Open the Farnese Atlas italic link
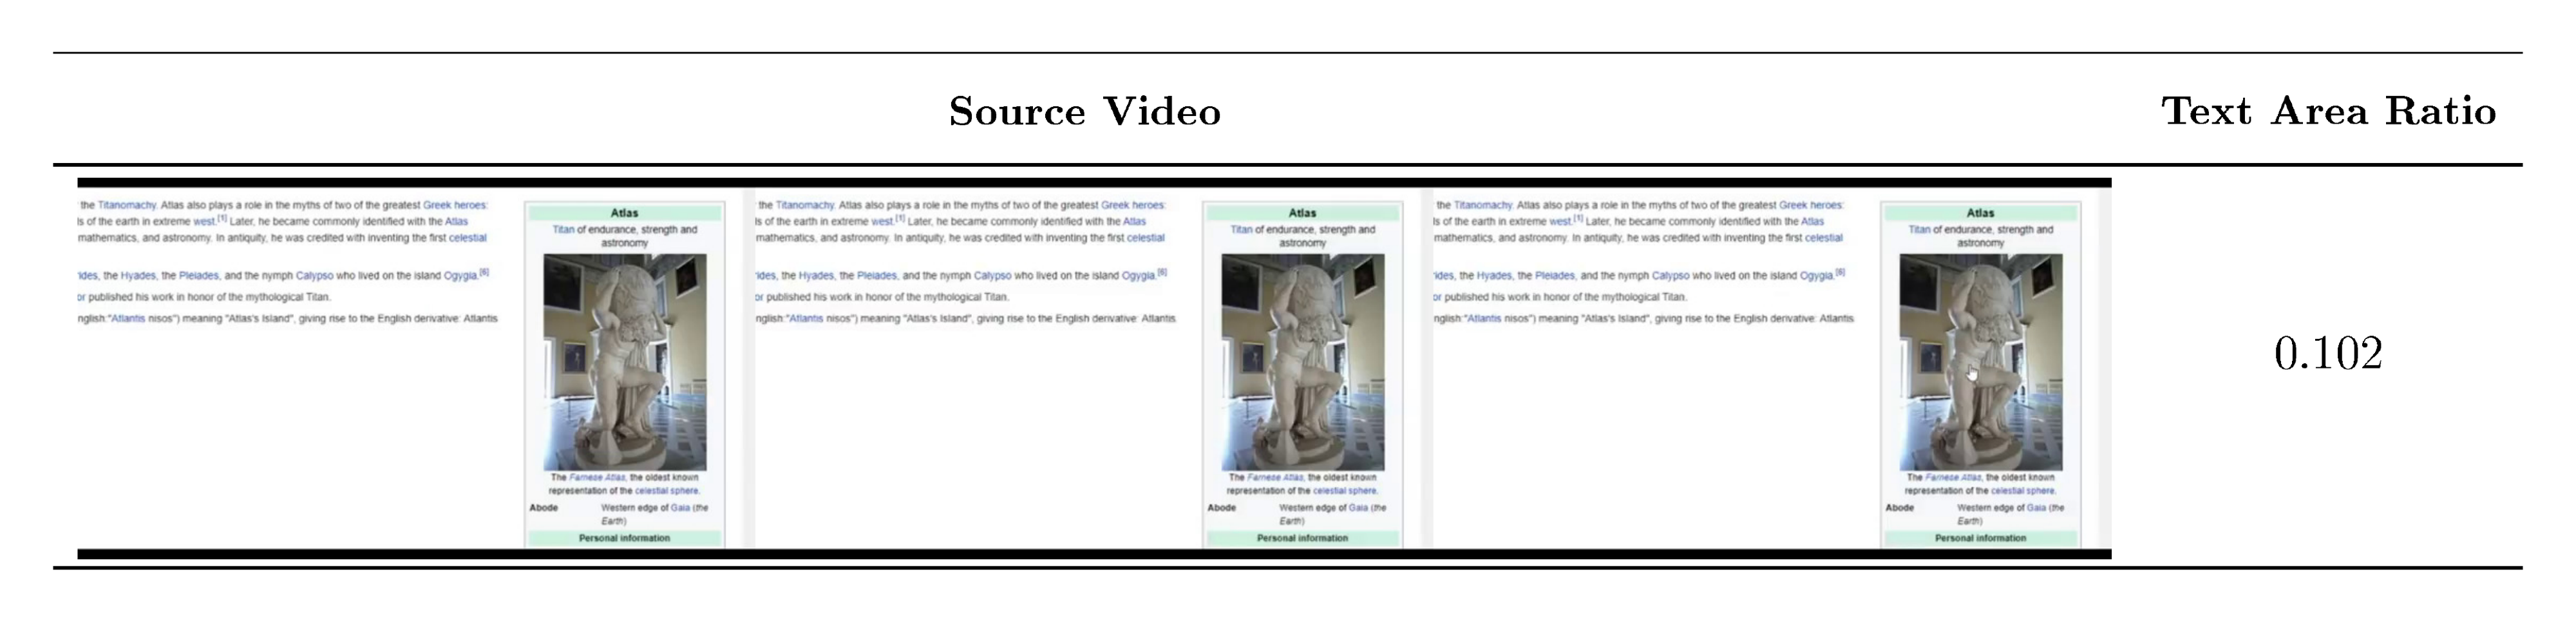Image resolution: width=2576 pixels, height=621 pixels. (598, 477)
